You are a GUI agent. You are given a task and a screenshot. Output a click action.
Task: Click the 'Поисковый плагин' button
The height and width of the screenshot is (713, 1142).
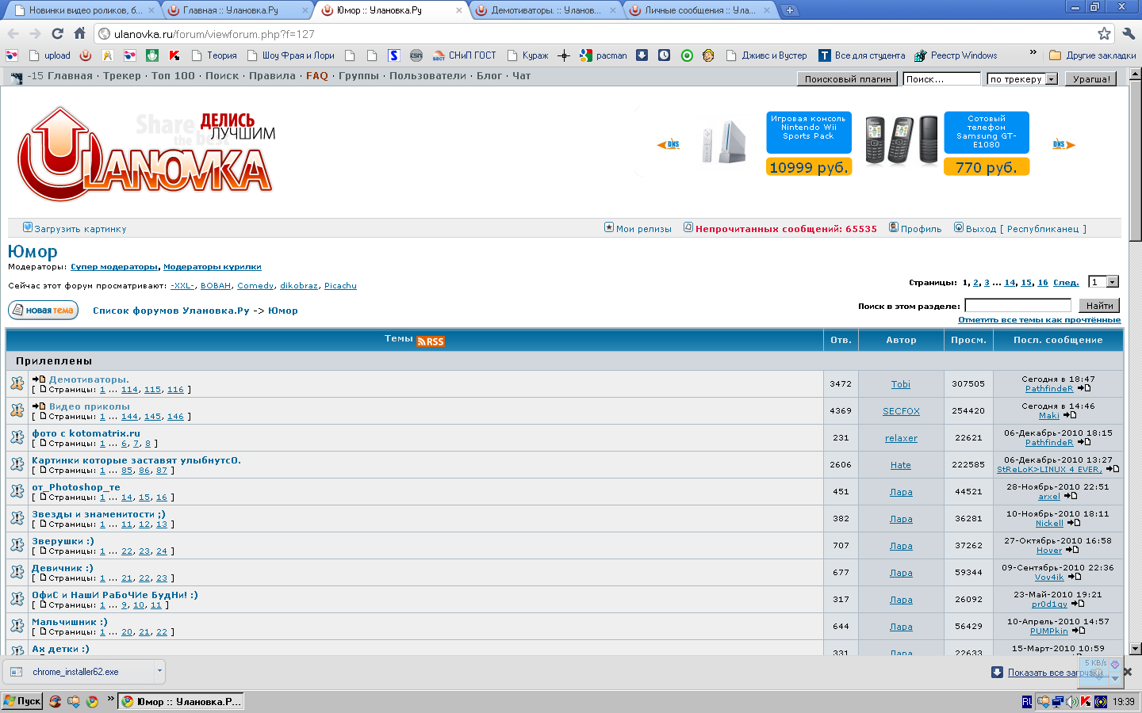(x=848, y=79)
